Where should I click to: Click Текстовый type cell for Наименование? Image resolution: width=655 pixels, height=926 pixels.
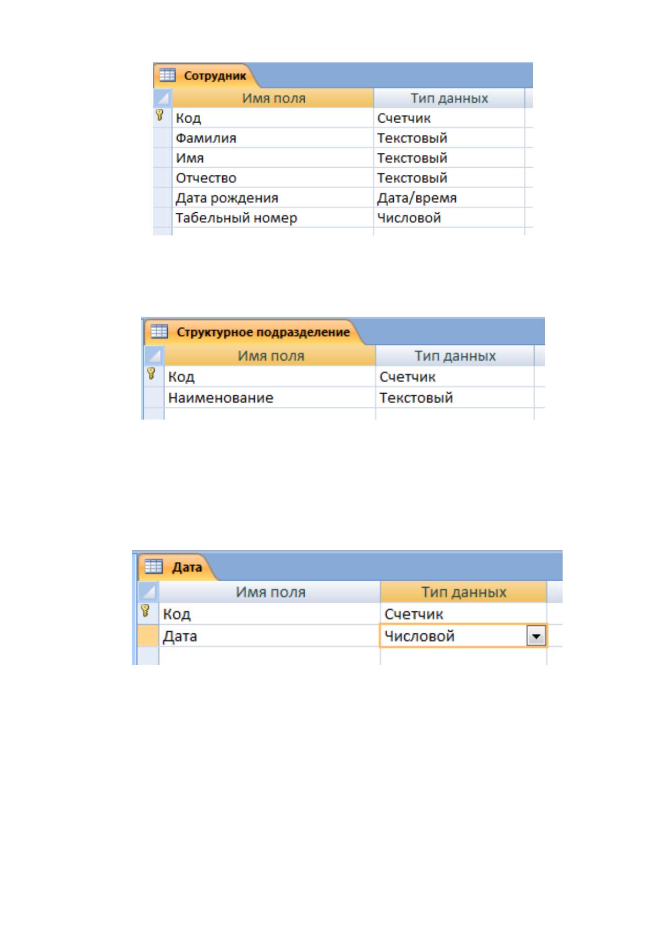[455, 398]
